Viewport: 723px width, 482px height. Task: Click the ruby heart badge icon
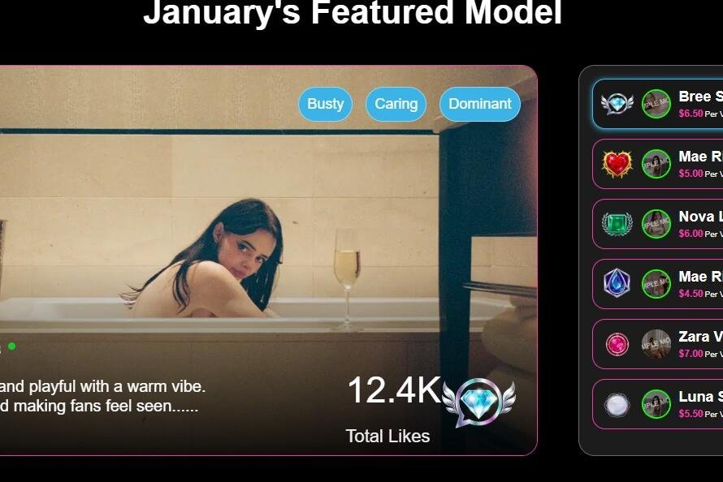pyautogui.click(x=617, y=164)
